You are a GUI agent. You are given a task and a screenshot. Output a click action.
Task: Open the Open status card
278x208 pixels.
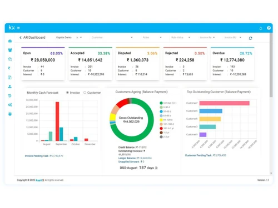click(43, 64)
